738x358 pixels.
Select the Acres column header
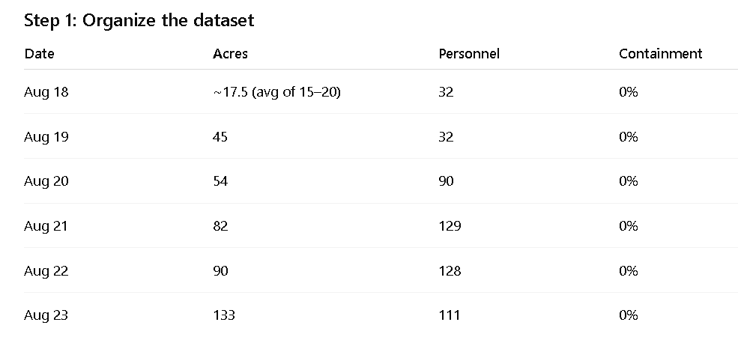[x=230, y=54]
